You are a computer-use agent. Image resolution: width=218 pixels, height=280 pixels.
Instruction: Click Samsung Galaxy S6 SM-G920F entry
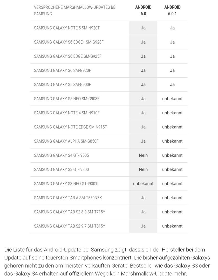(62, 70)
